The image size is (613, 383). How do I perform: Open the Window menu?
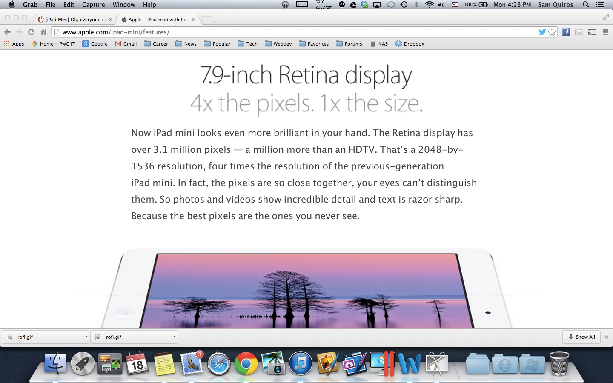tap(124, 5)
